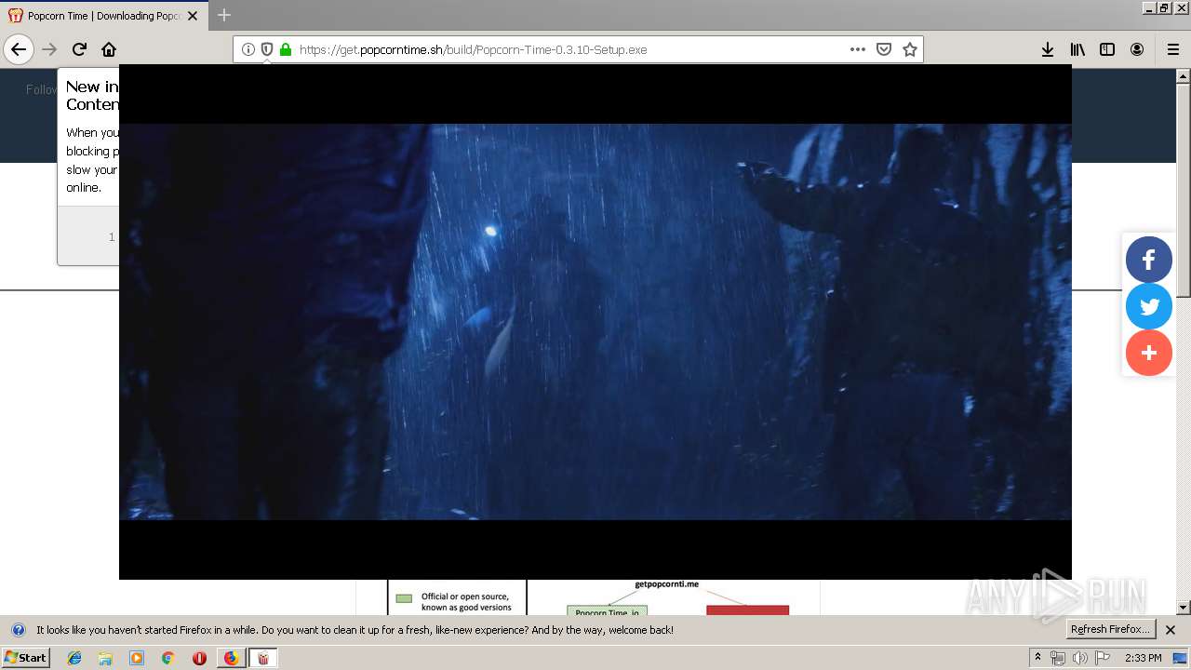Click 'known as good versions' legend text
The height and width of the screenshot is (670, 1191).
(x=466, y=608)
